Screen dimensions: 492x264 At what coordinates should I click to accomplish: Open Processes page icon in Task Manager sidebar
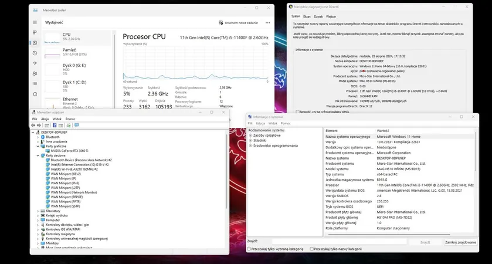35,32
